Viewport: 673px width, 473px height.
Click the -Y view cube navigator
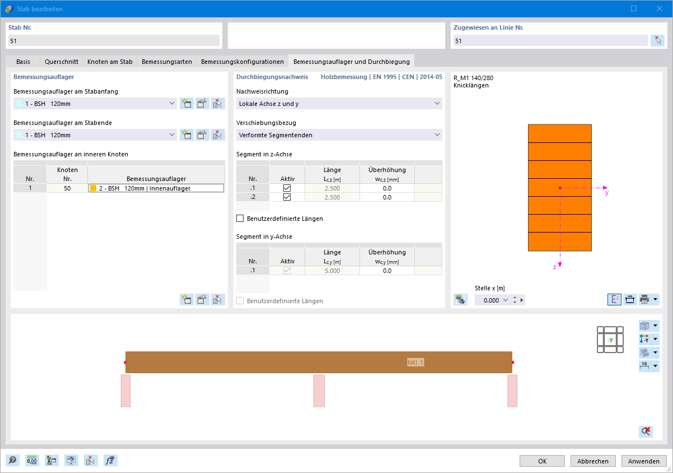610,340
